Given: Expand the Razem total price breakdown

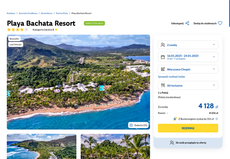Looking at the screenshot, I should pyautogui.click(x=163, y=113).
